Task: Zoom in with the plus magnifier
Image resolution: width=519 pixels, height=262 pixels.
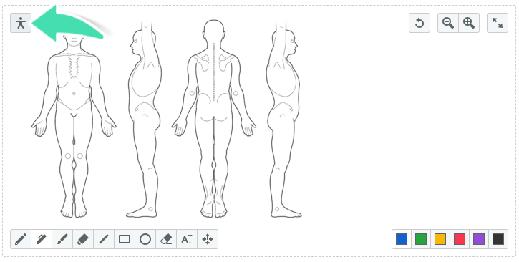Action: click(469, 23)
